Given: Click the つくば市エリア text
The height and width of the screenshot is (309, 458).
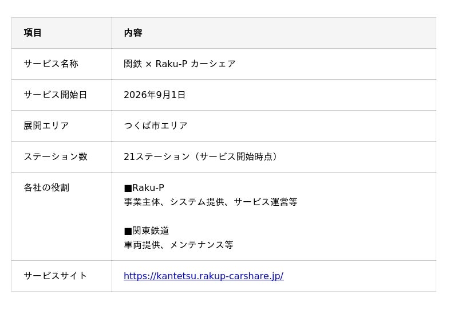Looking at the screenshot, I should tap(155, 126).
